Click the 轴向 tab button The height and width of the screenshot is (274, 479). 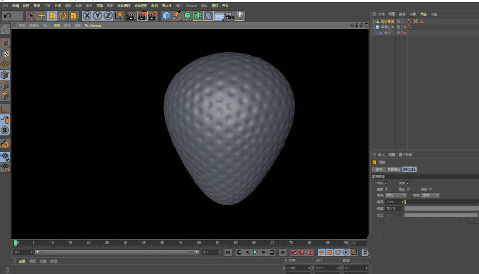(378, 169)
